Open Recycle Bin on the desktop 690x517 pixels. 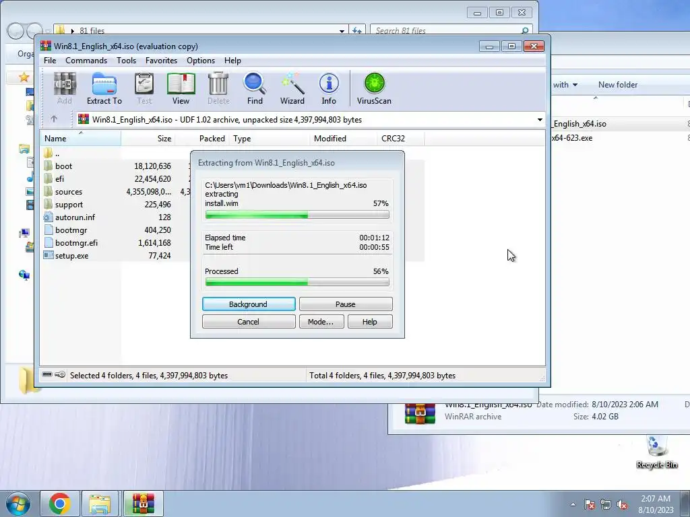656,452
